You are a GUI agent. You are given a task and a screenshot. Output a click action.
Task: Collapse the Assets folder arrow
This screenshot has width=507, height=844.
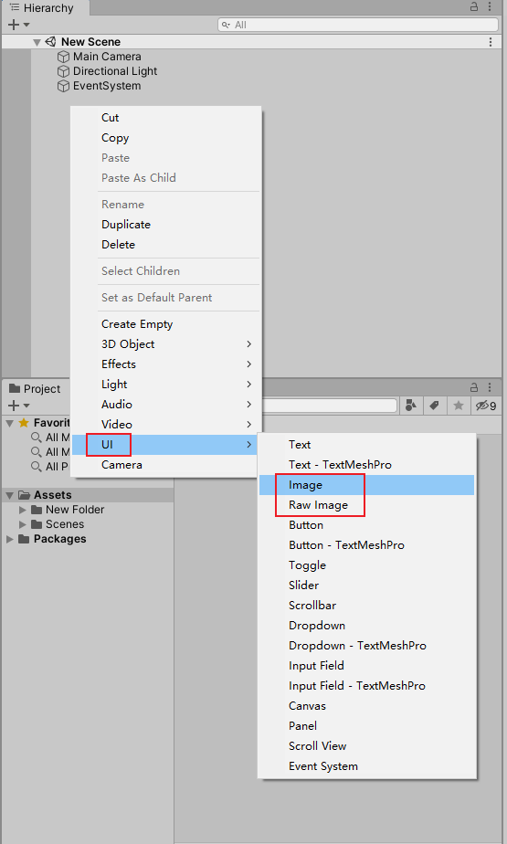10,495
